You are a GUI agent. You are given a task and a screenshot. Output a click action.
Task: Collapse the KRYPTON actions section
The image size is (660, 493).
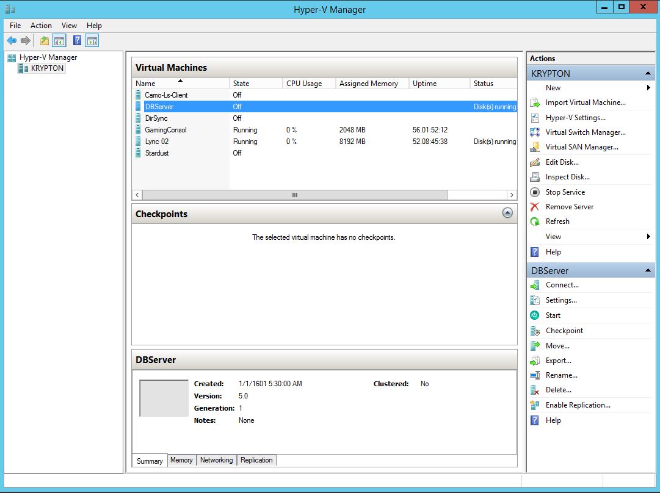coord(648,74)
